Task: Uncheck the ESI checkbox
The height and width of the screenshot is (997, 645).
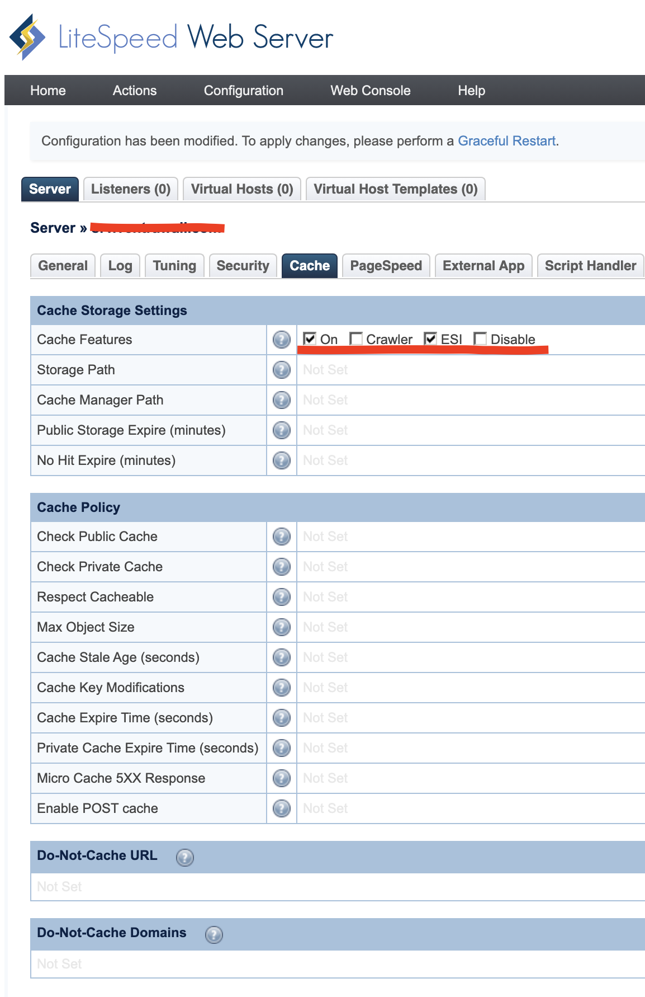Action: click(430, 338)
